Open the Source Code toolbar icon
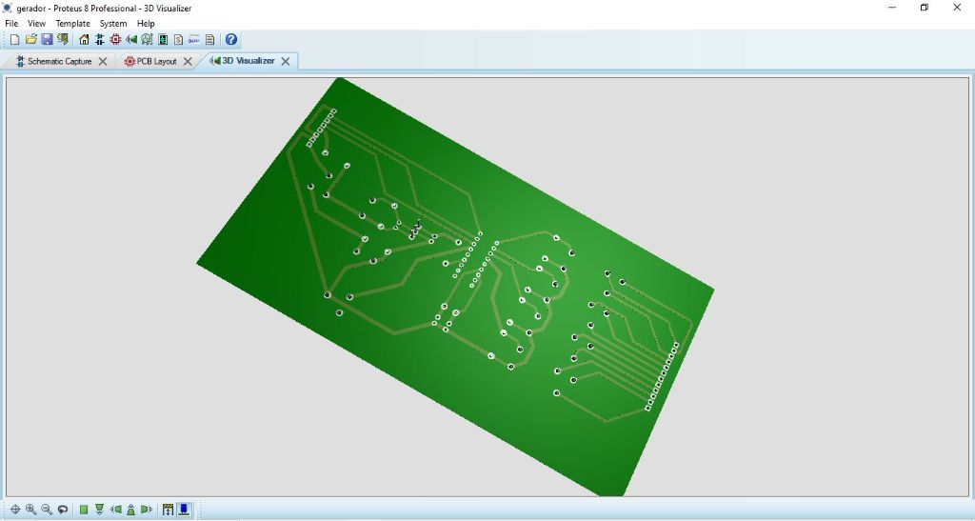Screen dimensions: 975x521 194,40
